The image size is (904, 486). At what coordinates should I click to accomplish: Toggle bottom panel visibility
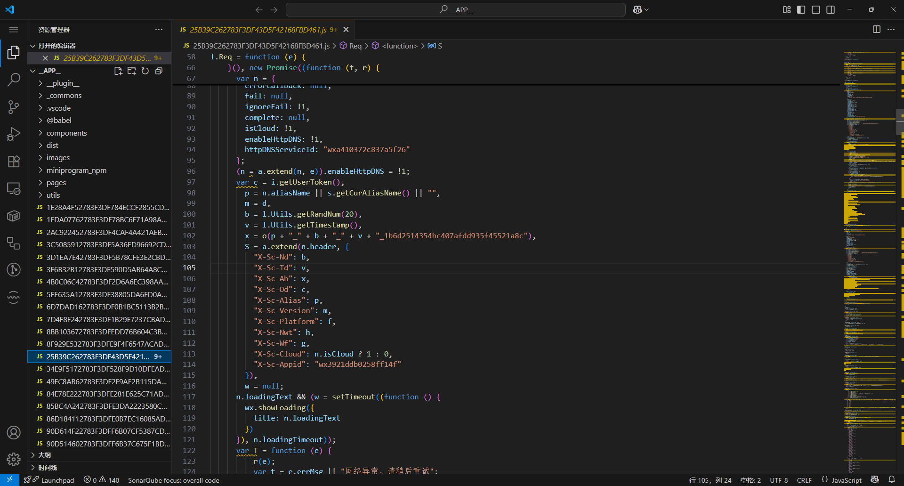click(x=816, y=9)
